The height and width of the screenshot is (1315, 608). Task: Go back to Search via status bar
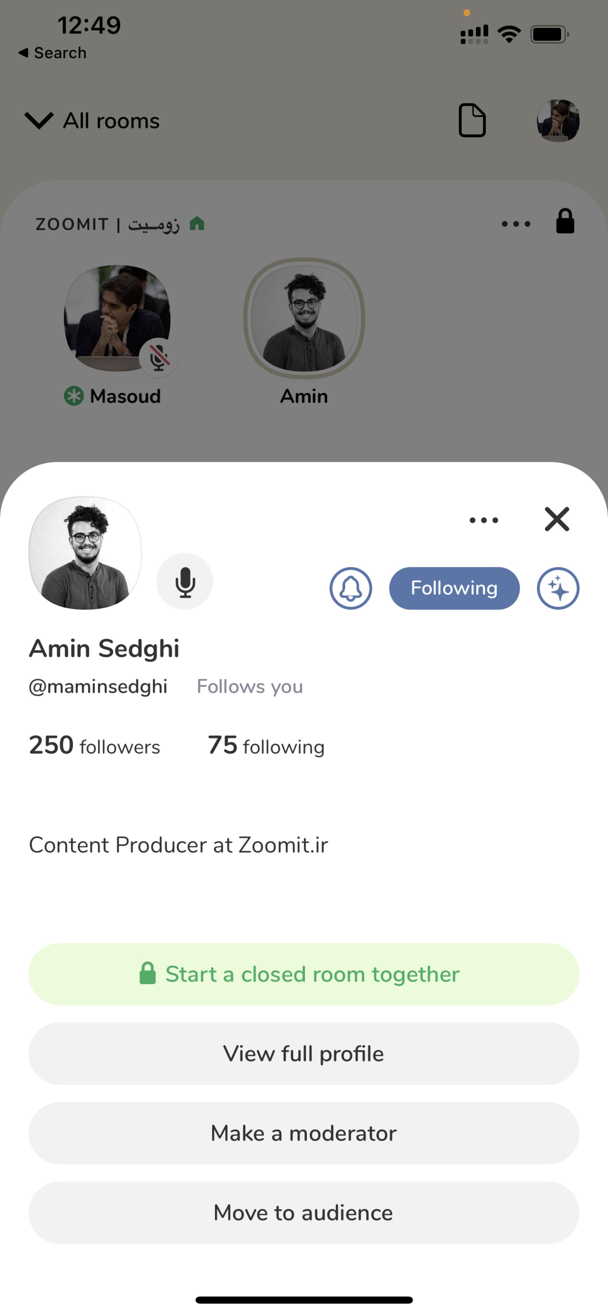tap(53, 53)
